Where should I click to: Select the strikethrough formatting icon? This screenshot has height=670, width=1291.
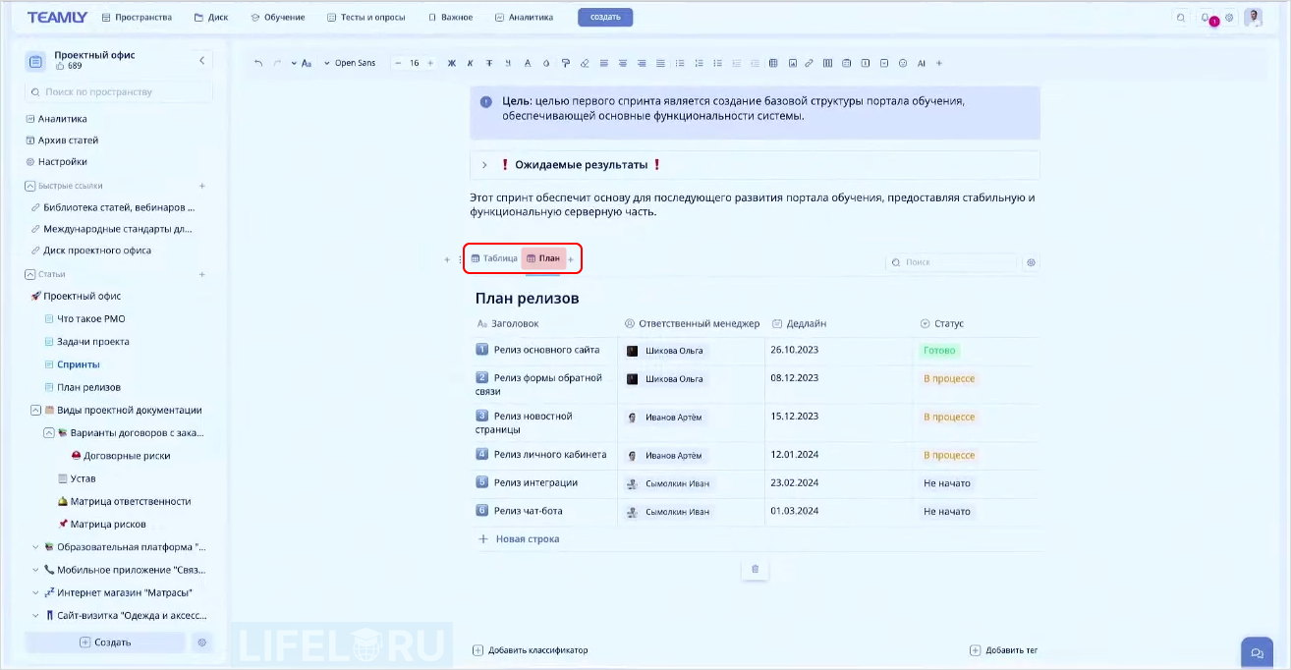488,62
